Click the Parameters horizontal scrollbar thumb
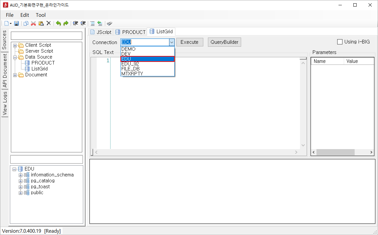The width and height of the screenshot is (378, 235). 335,152
